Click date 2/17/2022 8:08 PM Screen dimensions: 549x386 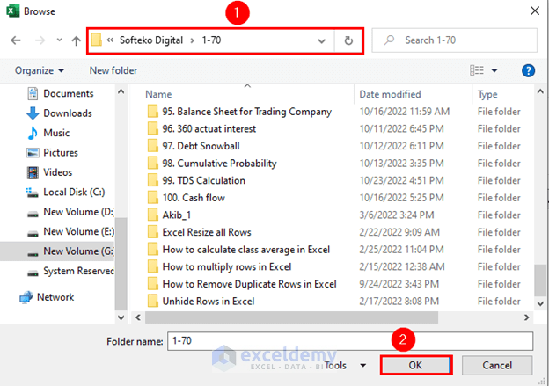point(399,301)
